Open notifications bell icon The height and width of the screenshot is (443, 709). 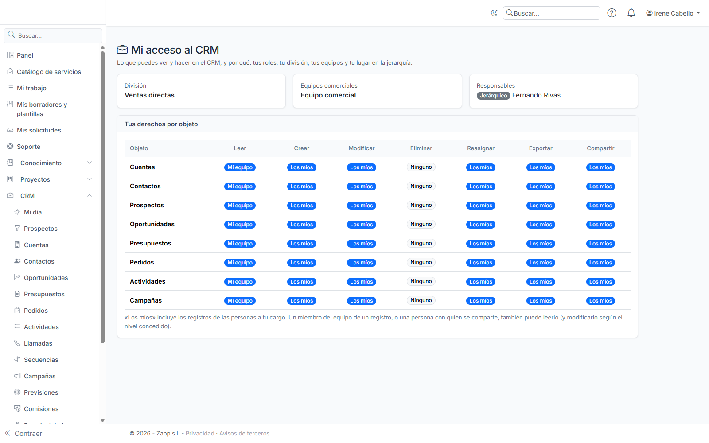point(631,13)
